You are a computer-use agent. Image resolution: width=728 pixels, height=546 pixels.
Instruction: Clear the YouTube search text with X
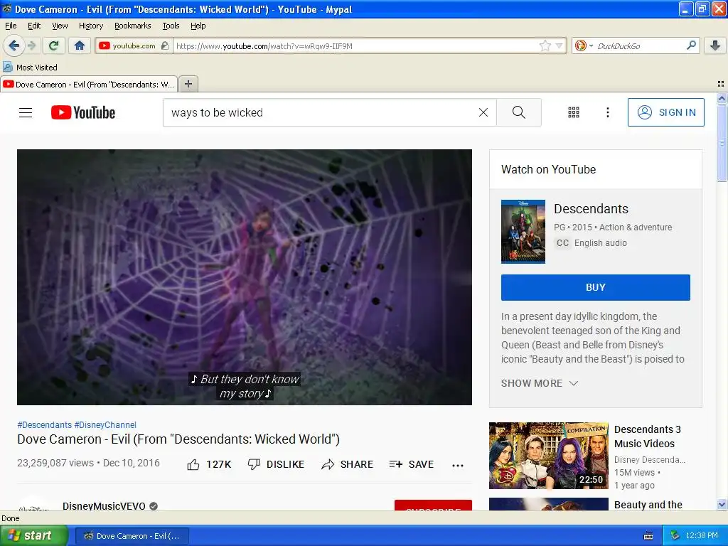pyautogui.click(x=483, y=112)
